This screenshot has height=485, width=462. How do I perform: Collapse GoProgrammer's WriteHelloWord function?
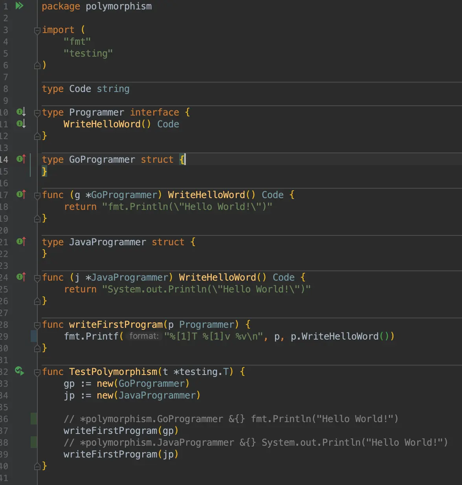click(37, 195)
